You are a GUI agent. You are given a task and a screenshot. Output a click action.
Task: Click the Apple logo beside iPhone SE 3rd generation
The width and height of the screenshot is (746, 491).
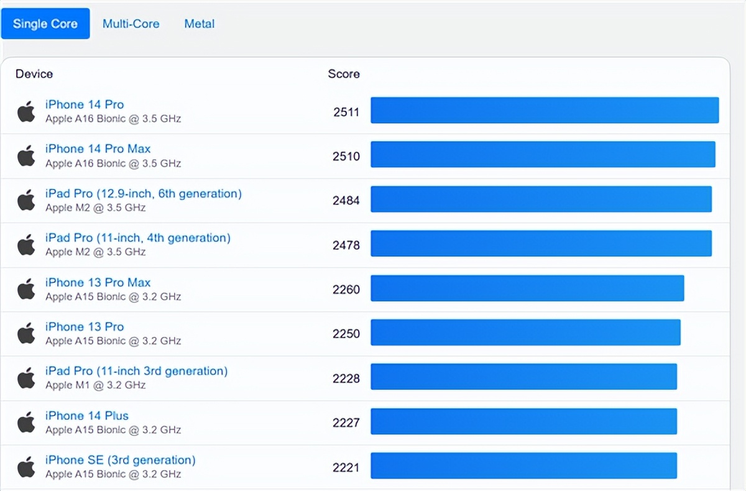click(x=25, y=466)
